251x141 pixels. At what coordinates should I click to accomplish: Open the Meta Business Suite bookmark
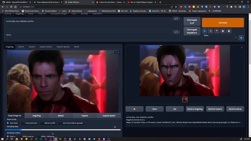click(x=107, y=11)
